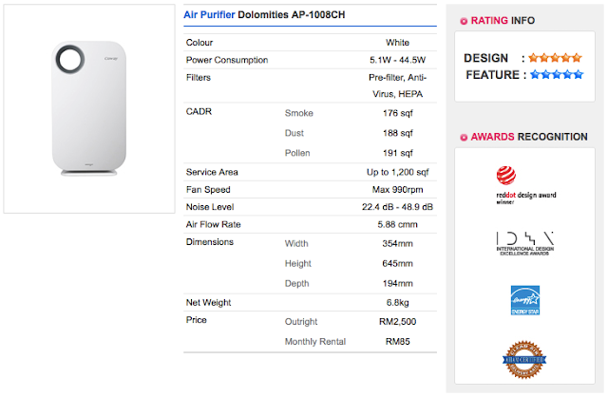Click the Dolomities AP-1008CH model name
Viewport: 608px width, 397px height.
coord(292,15)
